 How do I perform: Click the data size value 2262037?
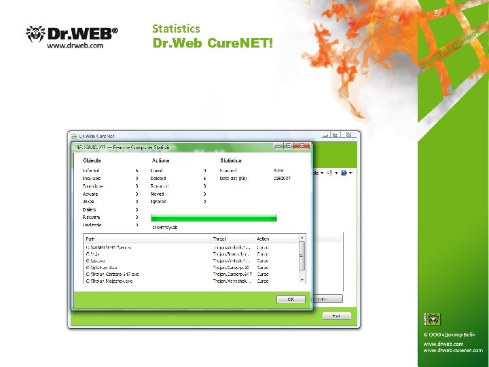[283, 179]
